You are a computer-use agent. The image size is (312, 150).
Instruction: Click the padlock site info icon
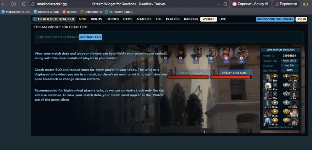[33, 4]
